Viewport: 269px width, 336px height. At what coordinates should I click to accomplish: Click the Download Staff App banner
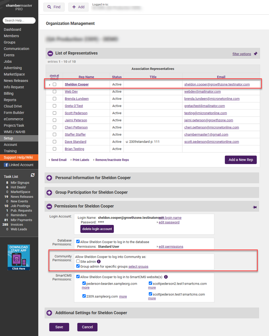19,257
